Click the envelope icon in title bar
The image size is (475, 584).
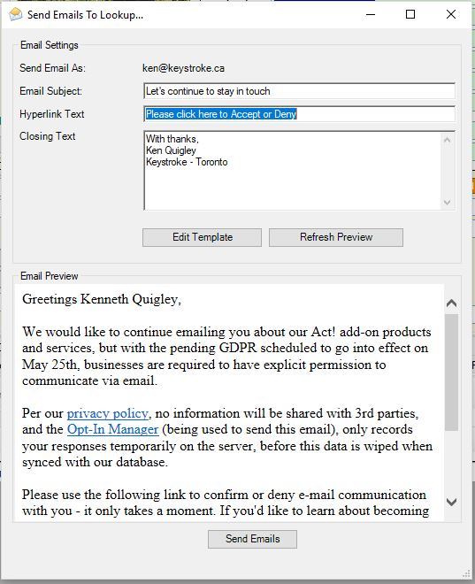pos(15,14)
